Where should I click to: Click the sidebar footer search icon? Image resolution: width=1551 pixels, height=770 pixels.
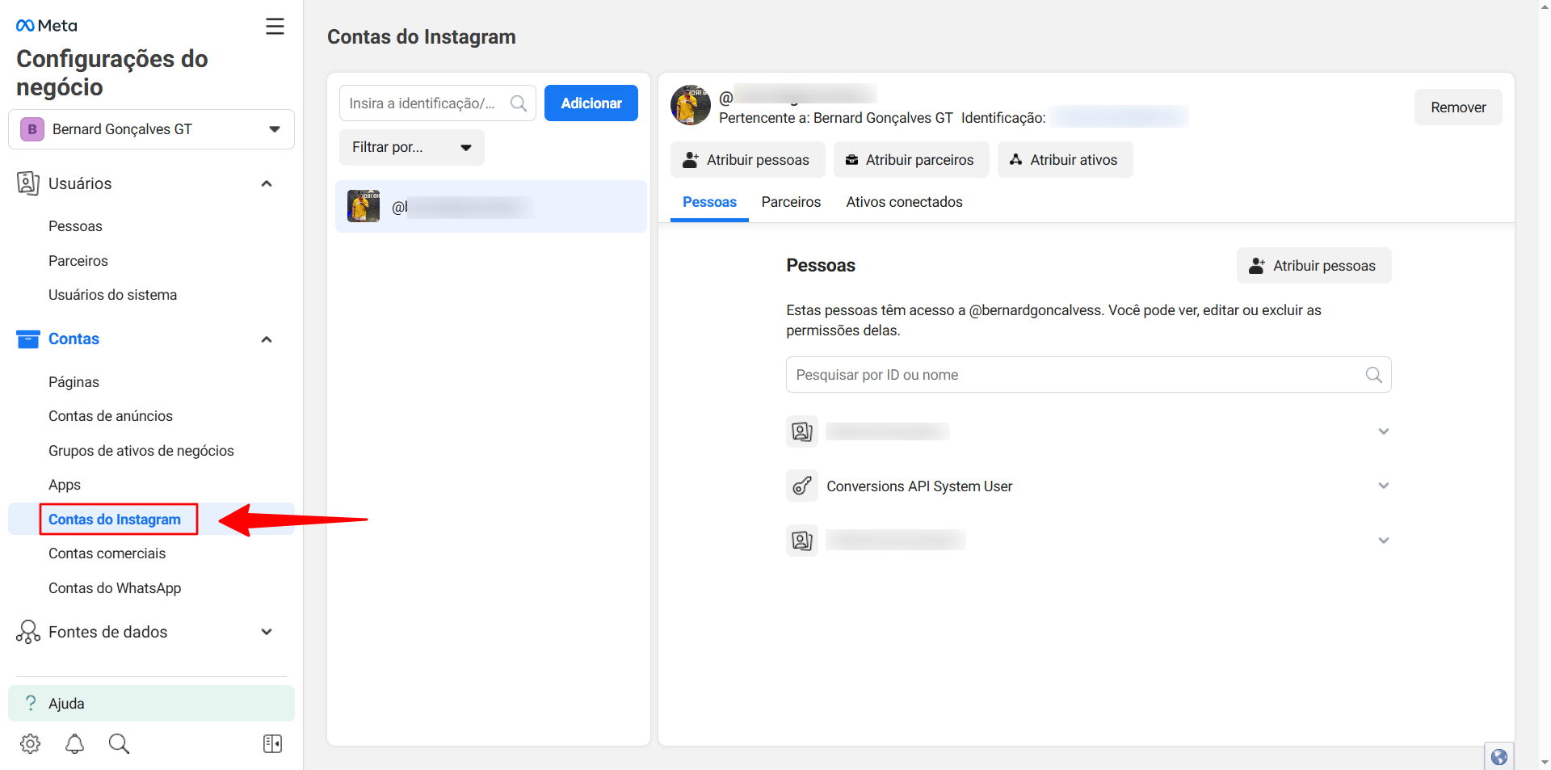click(119, 743)
